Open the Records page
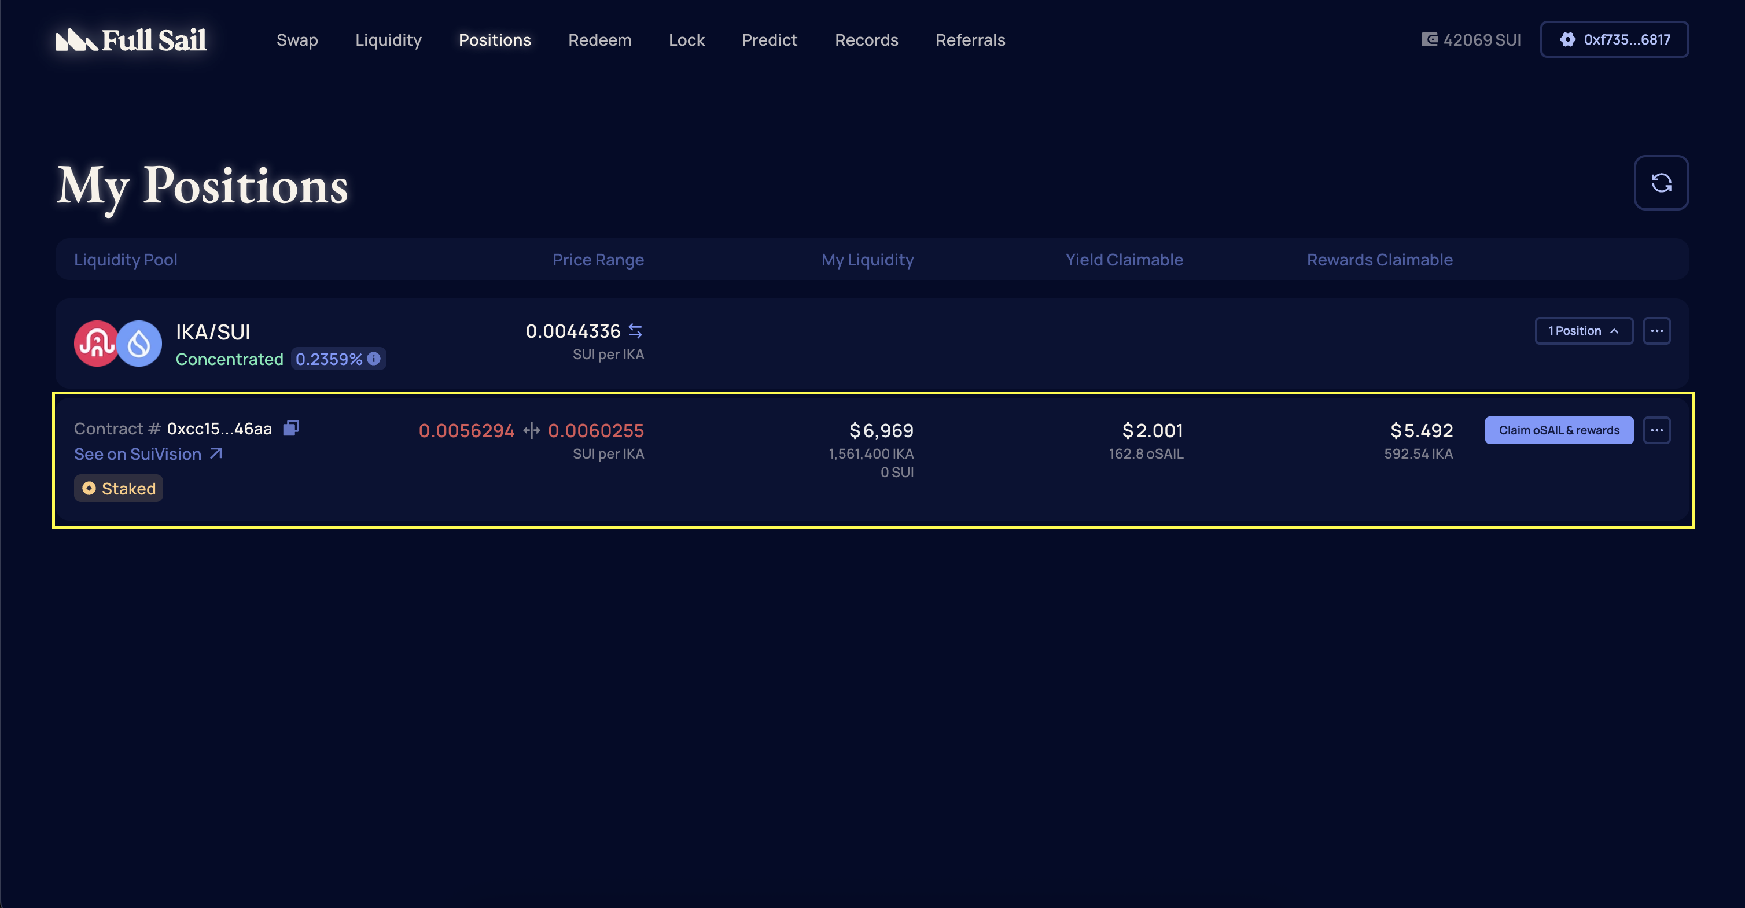Image resolution: width=1745 pixels, height=908 pixels. [866, 39]
